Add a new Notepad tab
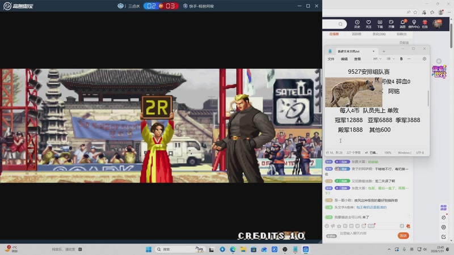This screenshot has height=255, width=454. [x=384, y=51]
